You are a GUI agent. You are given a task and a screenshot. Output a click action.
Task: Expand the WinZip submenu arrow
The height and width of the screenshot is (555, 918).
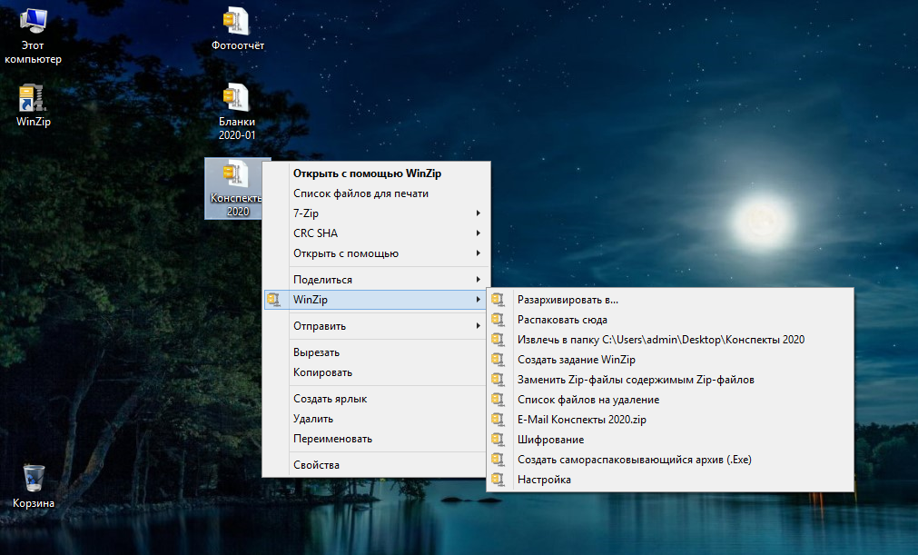[479, 300]
